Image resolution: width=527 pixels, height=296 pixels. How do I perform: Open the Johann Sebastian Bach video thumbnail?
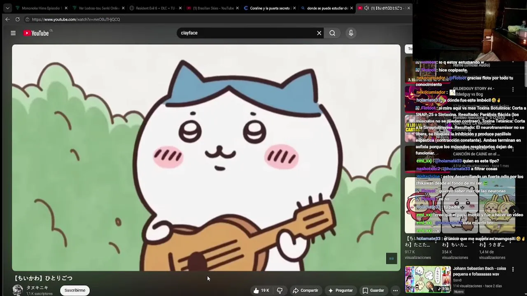(x=428, y=279)
